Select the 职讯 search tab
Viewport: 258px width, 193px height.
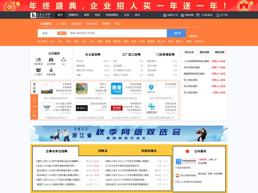[x=118, y=24]
